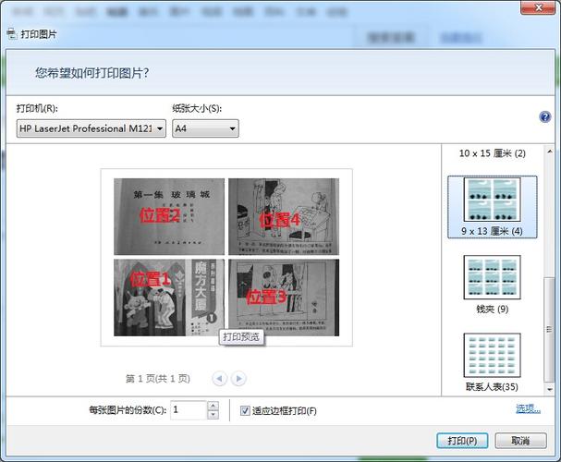Click the blue help question mark icon
561x462 pixels.
pos(544,117)
